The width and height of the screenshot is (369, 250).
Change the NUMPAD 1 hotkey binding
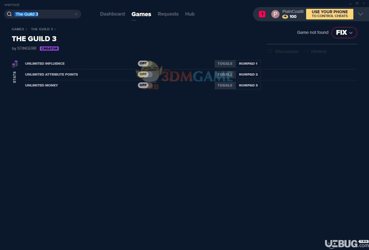[248, 64]
